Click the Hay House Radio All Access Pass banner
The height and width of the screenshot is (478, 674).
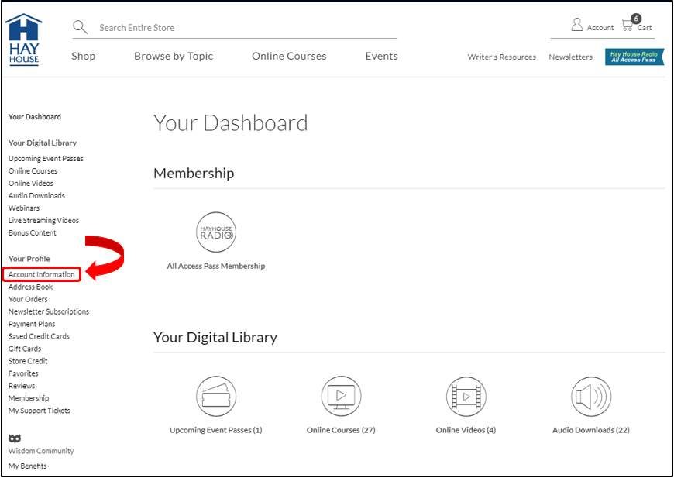(634, 57)
